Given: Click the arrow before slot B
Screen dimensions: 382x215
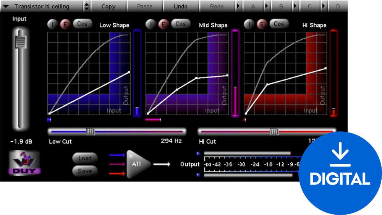Looking at the screenshot, I should (x=267, y=6).
